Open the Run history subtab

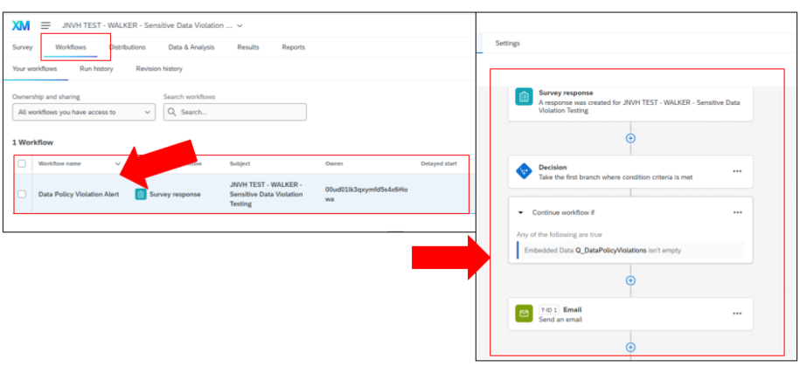point(96,68)
